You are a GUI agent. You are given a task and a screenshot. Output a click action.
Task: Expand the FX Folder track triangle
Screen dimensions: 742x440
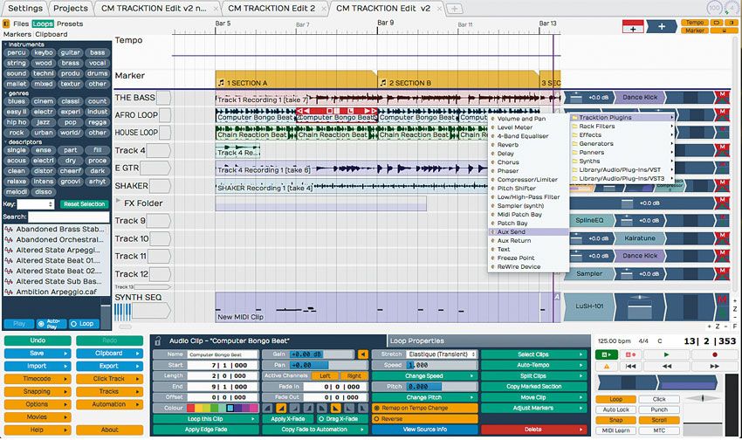tap(119, 201)
